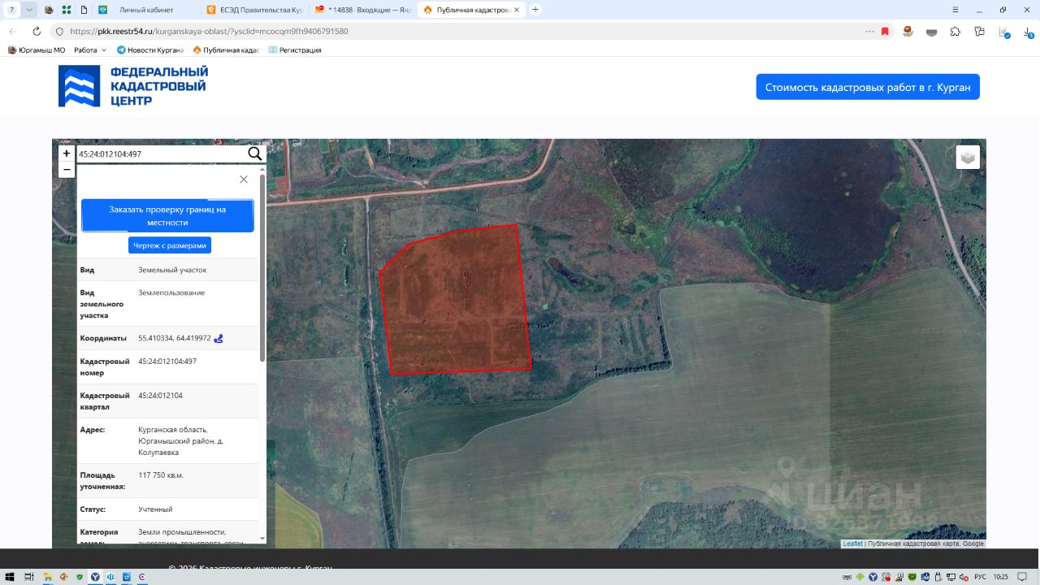Click "Стоимость кадастровых работ в г. Курган"
The height and width of the screenshot is (585, 1040).
[867, 87]
